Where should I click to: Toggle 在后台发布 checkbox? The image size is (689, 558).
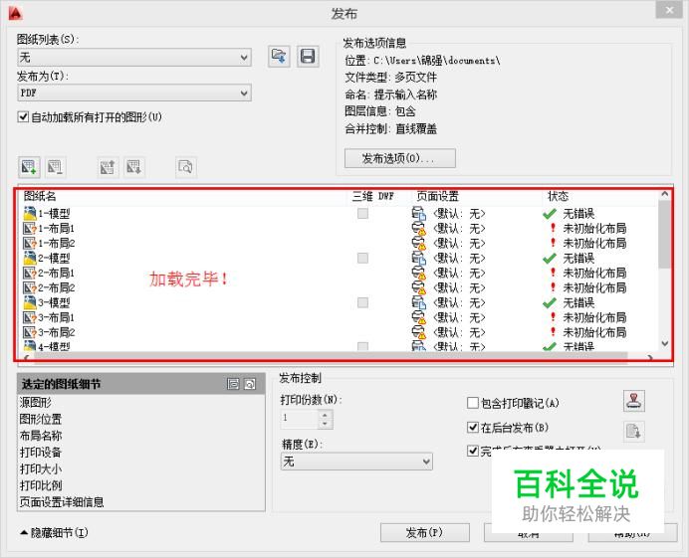tap(472, 427)
